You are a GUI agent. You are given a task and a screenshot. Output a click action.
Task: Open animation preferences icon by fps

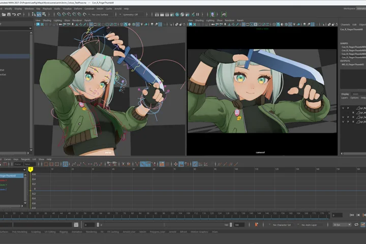(x=363, y=225)
